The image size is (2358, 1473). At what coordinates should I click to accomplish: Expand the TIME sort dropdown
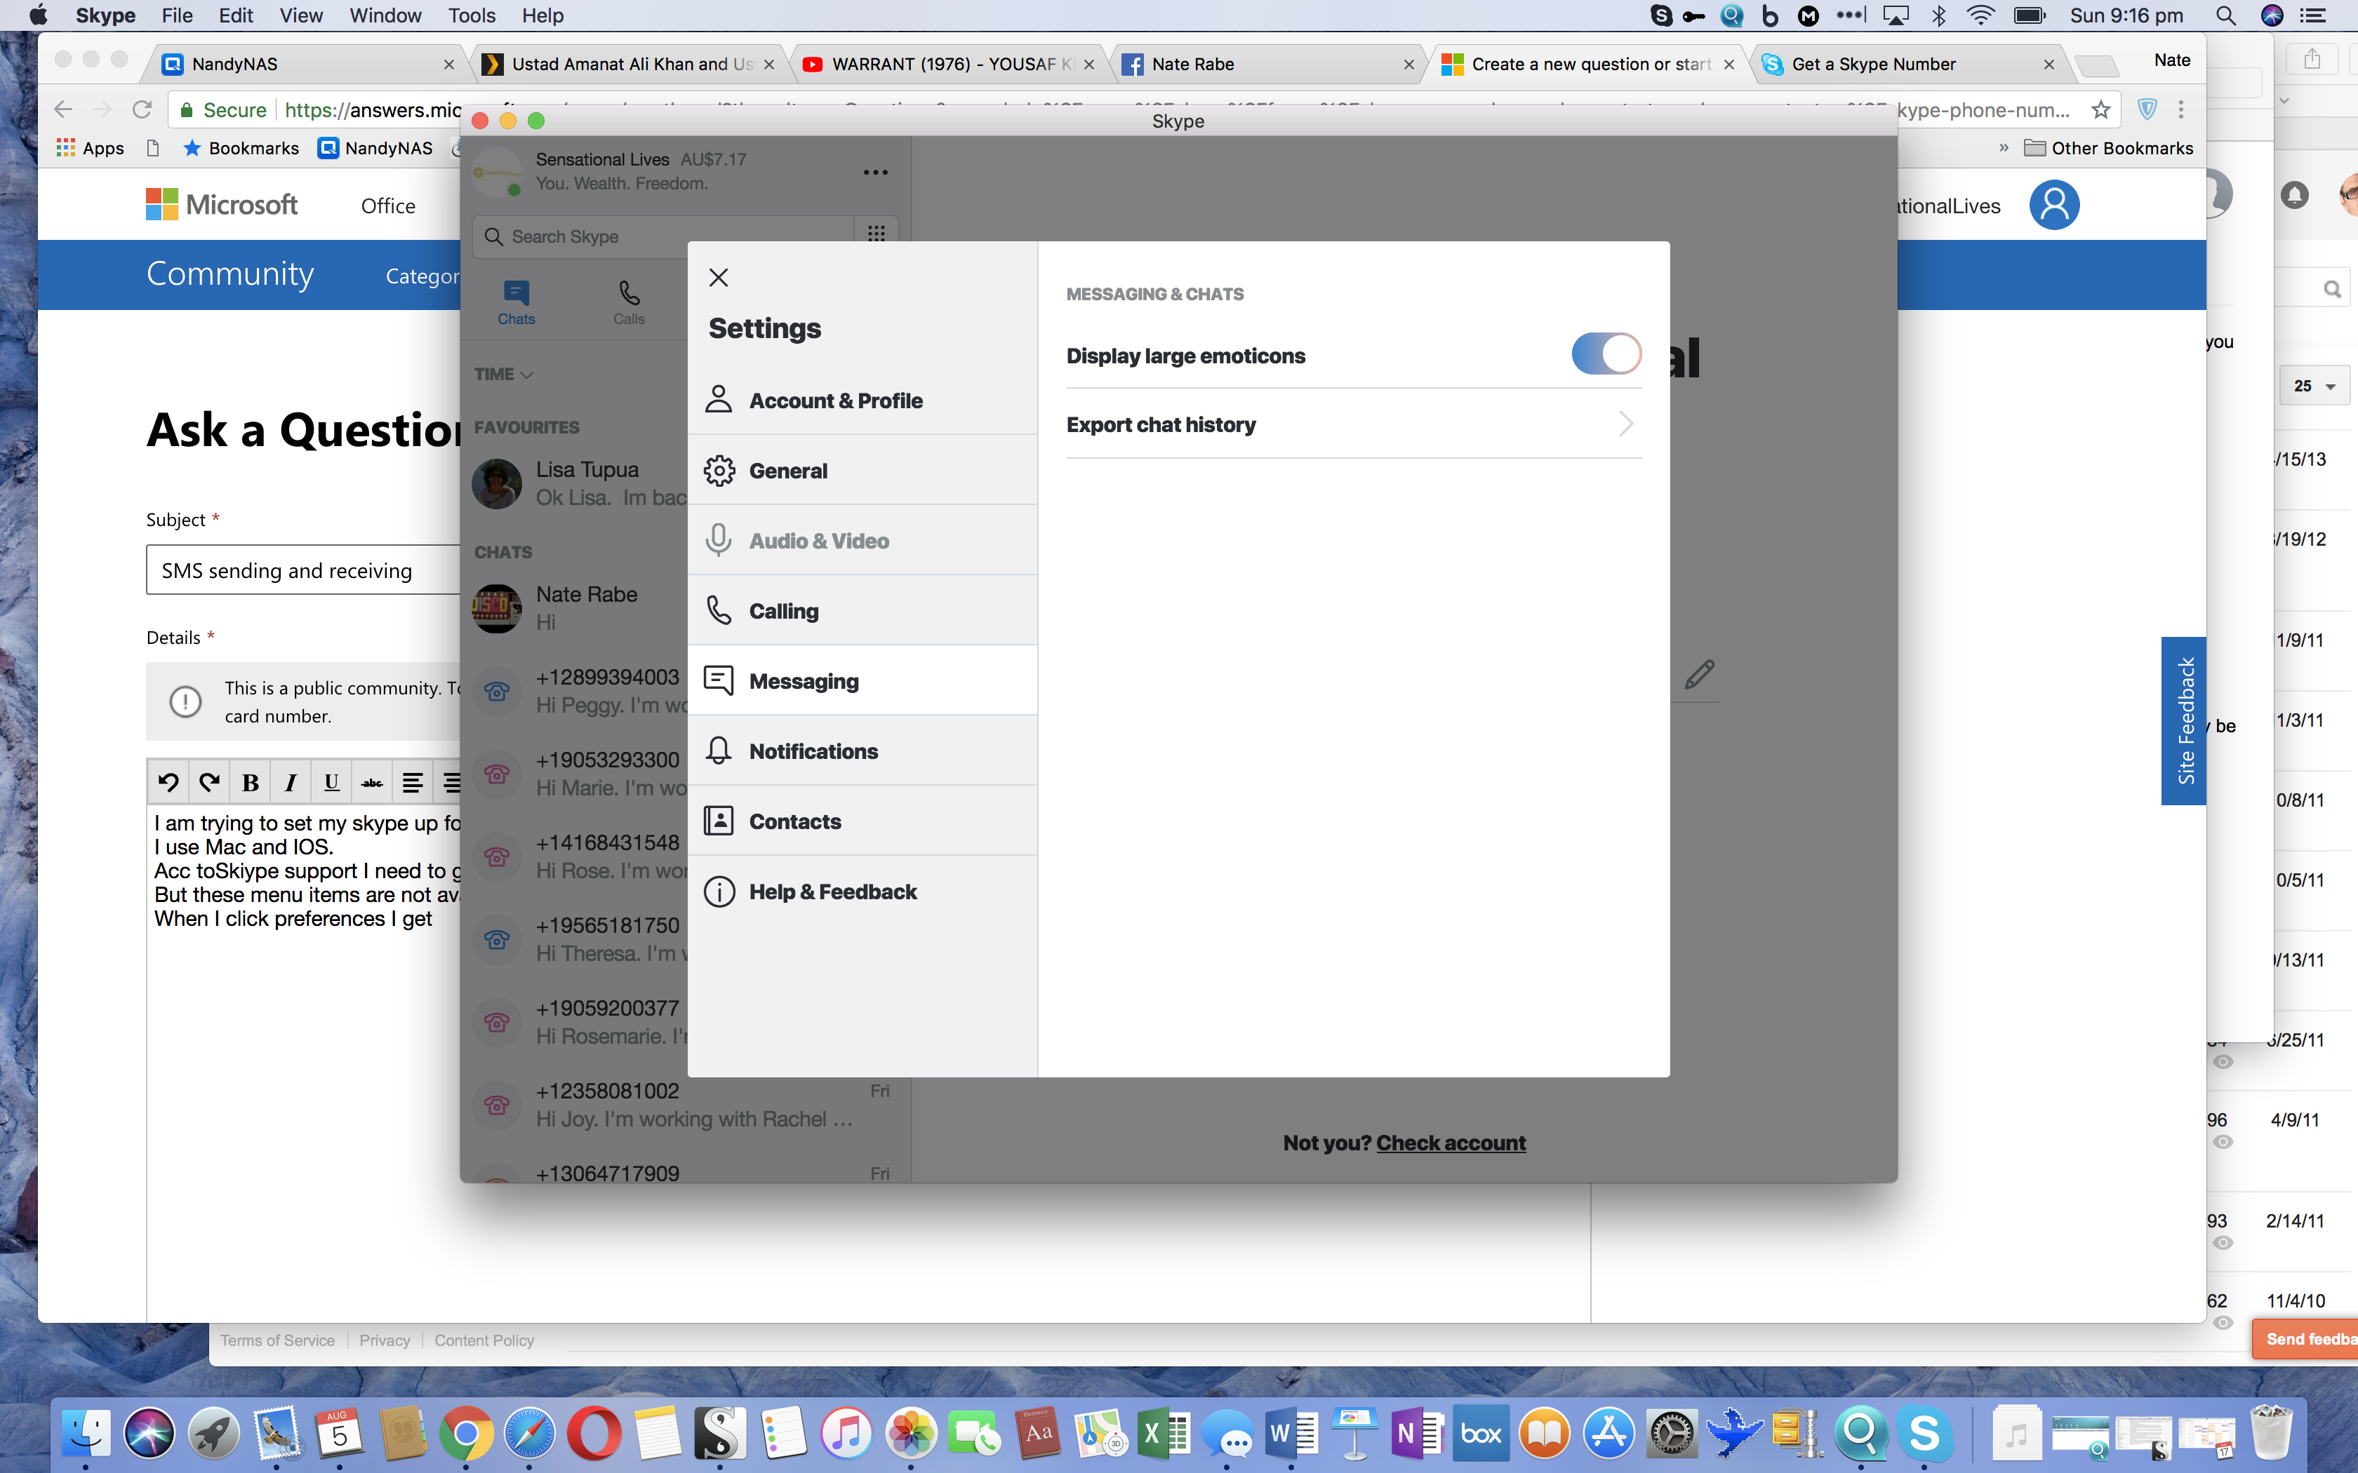click(x=504, y=374)
